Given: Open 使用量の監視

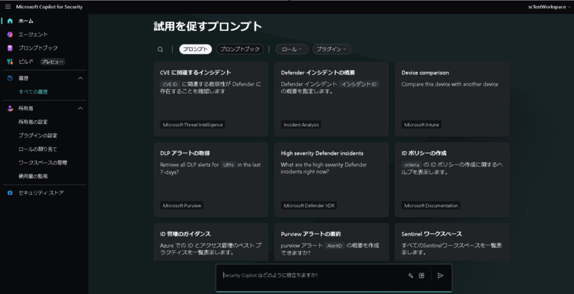Looking at the screenshot, I should click(x=33, y=176).
